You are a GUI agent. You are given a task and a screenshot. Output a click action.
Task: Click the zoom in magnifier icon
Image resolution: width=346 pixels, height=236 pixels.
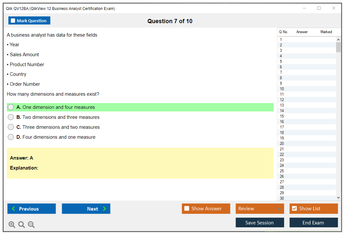[x=12, y=225]
